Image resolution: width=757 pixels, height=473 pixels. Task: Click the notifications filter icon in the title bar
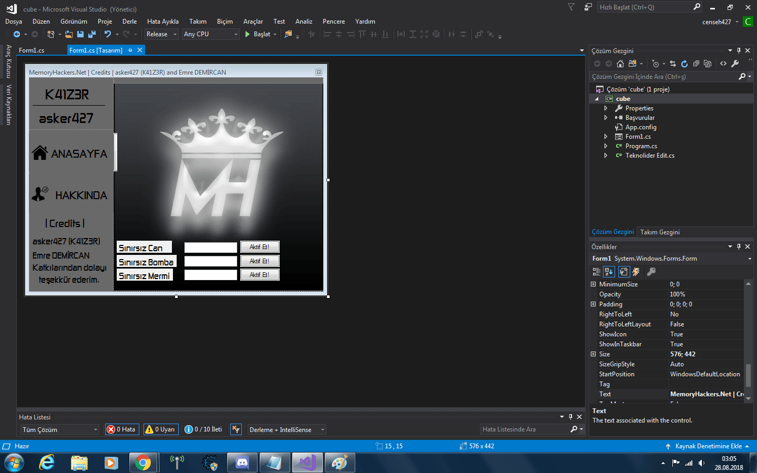click(571, 7)
